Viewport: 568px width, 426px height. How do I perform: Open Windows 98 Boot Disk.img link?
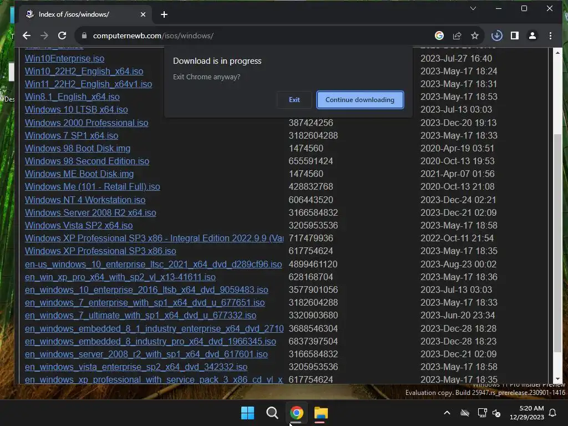point(78,148)
